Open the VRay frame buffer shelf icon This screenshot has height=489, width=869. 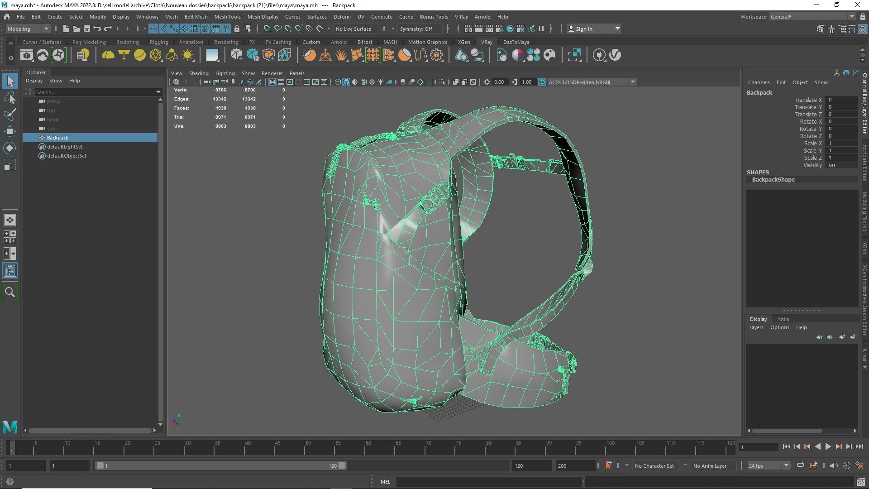tap(27, 55)
